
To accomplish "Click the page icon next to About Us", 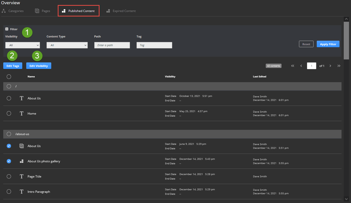I will pos(21,146).
